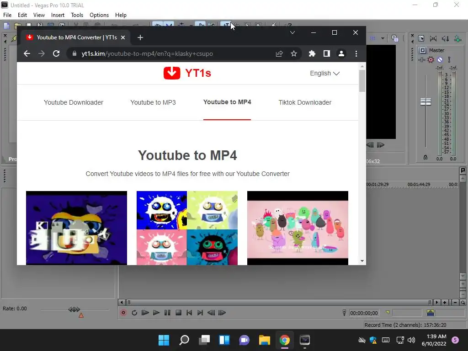Image resolution: width=468 pixels, height=351 pixels.
Task: Click timeline horizontal scroll left arrow
Action: [122, 303]
